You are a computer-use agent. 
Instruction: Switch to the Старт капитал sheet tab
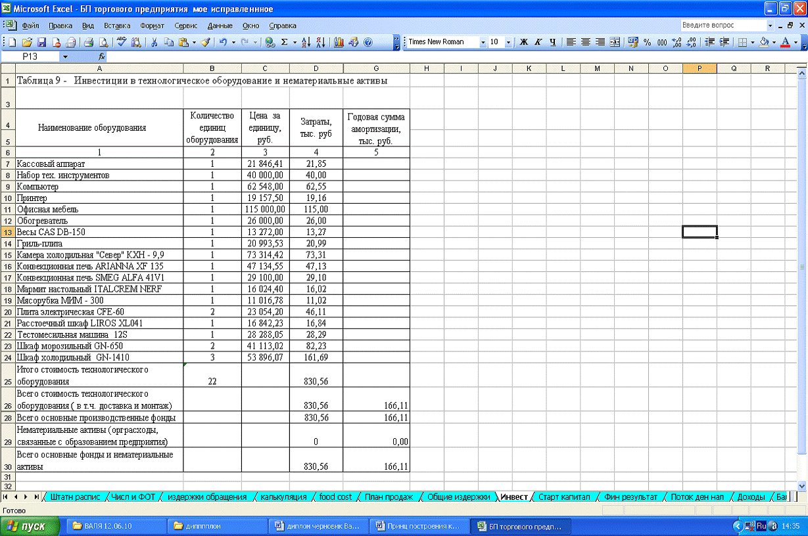point(563,497)
